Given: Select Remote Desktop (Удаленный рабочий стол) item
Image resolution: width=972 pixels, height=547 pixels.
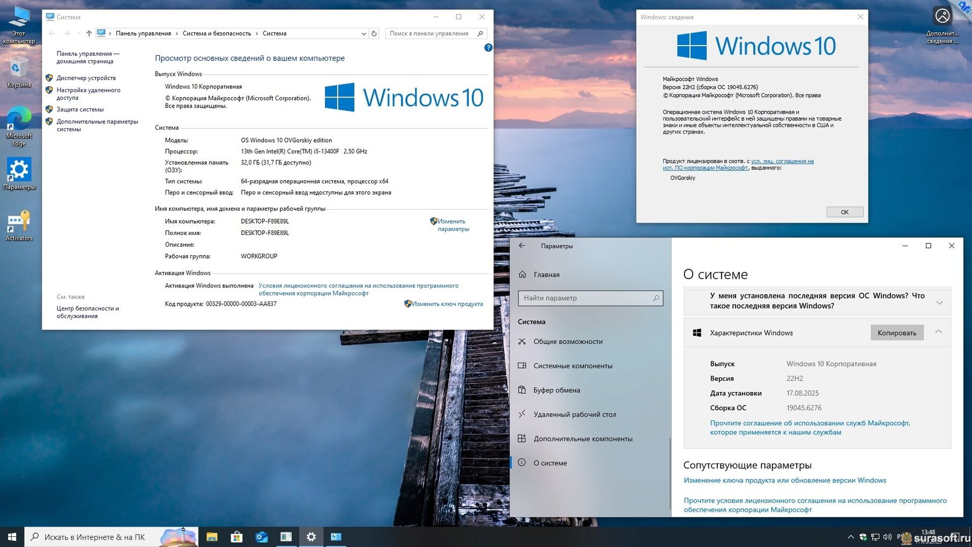Looking at the screenshot, I should point(574,414).
